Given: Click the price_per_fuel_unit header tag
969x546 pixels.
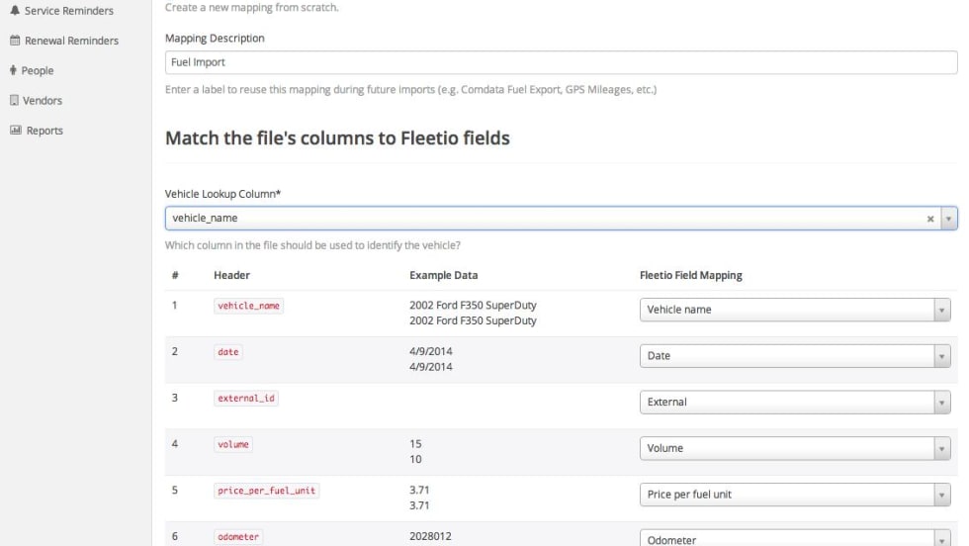Looking at the screenshot, I should (267, 492).
